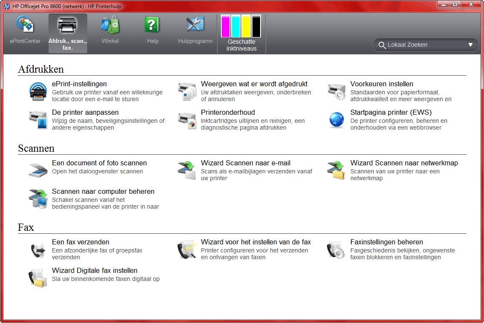484x323 pixels.
Task: Click the HP logo in title bar
Action: coord(7,6)
